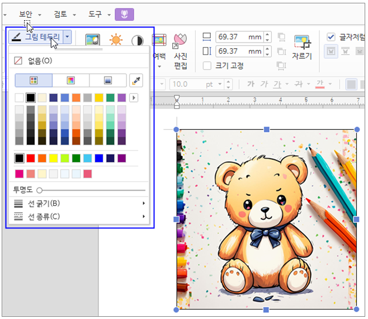Screen dimensions: 368x319
Task: Click the picture effects landscape icon
Action: coord(93,40)
